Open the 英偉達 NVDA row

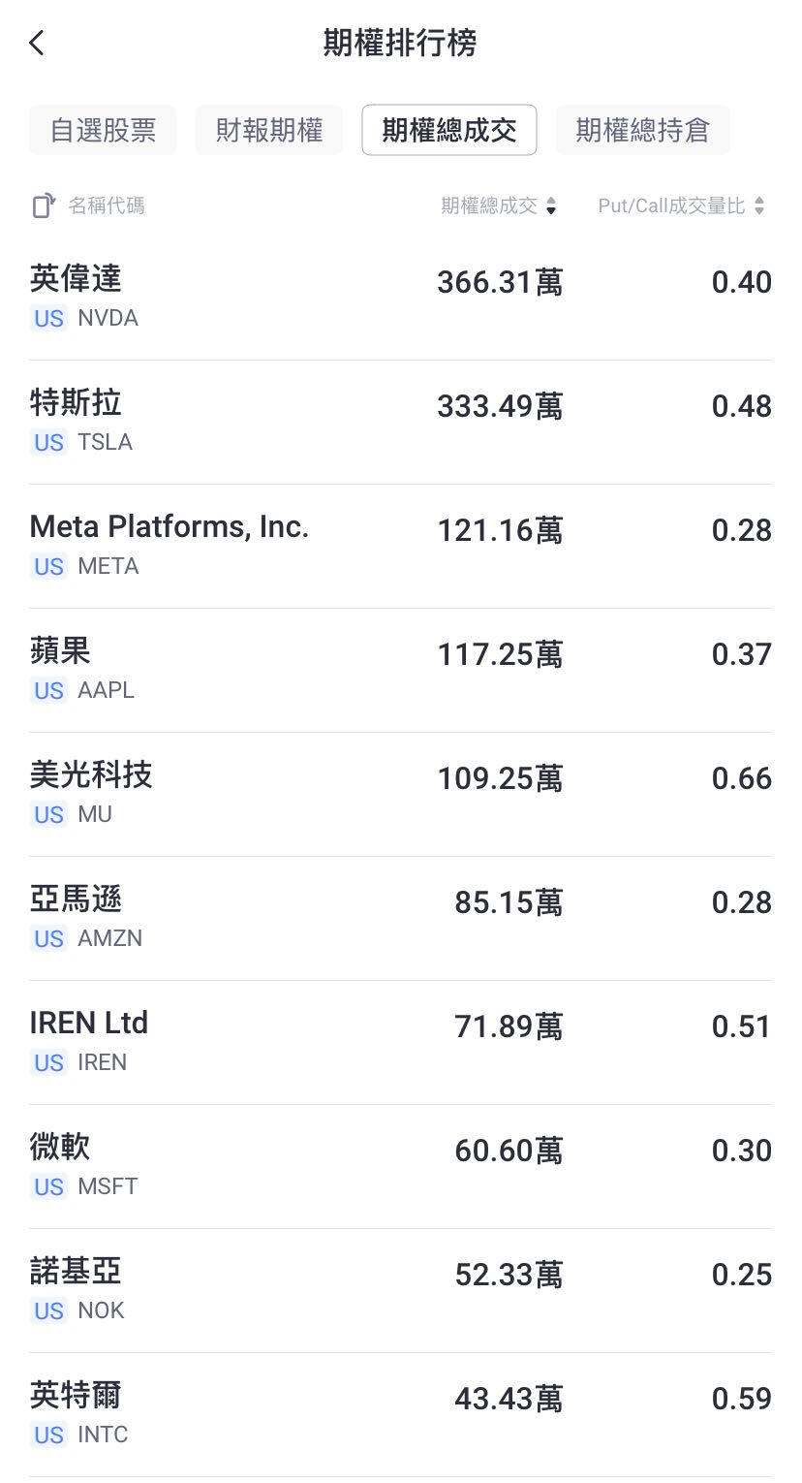(x=401, y=299)
